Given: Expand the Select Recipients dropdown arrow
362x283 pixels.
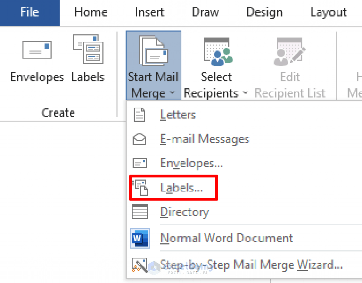Looking at the screenshot, I should coord(246,93).
